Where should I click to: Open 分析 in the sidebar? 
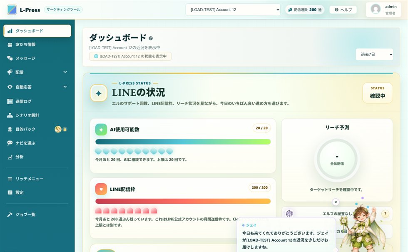coord(37,157)
